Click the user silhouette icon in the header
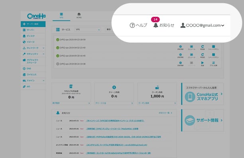Screen dimensions: 244x158 [x=183, y=26]
